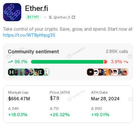Select the bullish avatar with white bone symbol
This screenshot has width=136, height=126.
coord(41,72)
